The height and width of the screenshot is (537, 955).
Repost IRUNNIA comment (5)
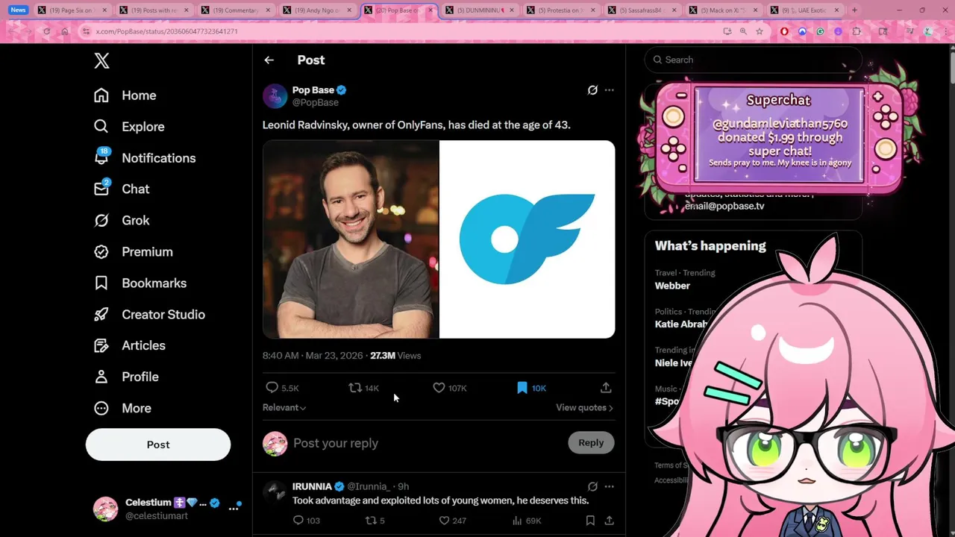pyautogui.click(x=375, y=521)
